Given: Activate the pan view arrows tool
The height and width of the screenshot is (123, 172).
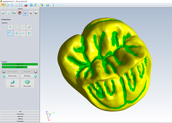Looking at the screenshot, I should point(12,5).
